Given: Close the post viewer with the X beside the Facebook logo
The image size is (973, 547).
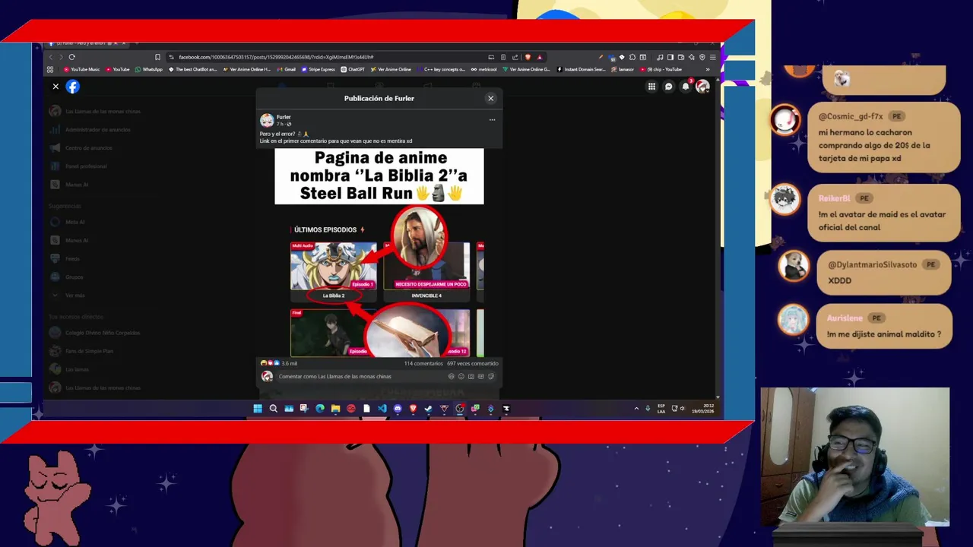Looking at the screenshot, I should click(x=55, y=87).
